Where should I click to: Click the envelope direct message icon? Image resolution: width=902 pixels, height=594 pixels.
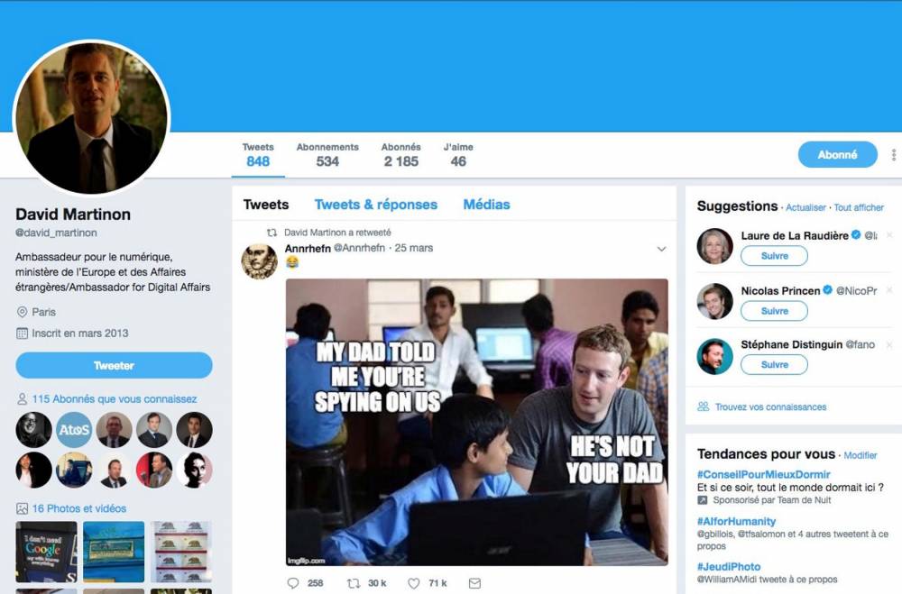474,583
